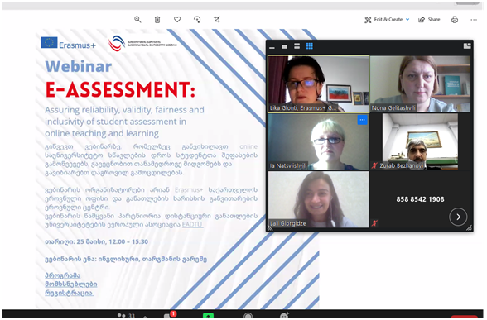Click the E-ASSESSMENT: red title text

(120, 89)
